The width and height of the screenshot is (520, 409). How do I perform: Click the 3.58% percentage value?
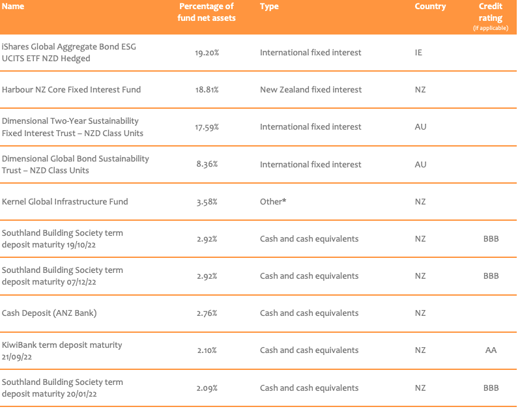click(207, 202)
